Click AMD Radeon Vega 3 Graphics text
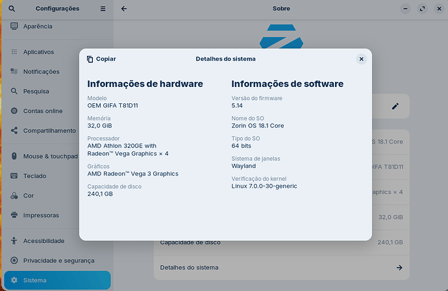Screen dimensions: 448x291 pos(133,174)
